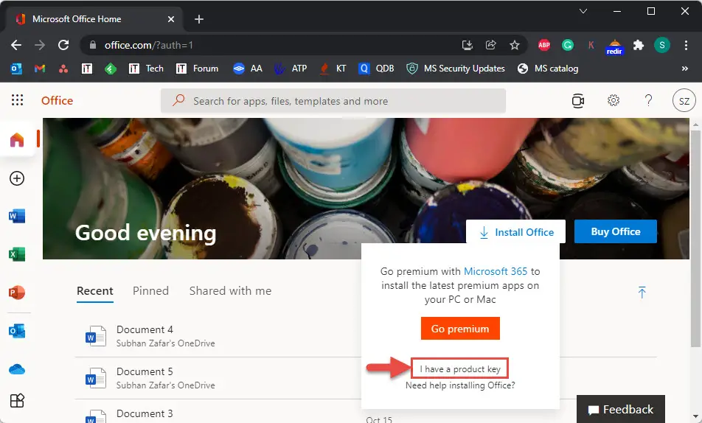Expand the Chrome tab search dropdown
Image resolution: width=702 pixels, height=423 pixels.
pos(583,11)
